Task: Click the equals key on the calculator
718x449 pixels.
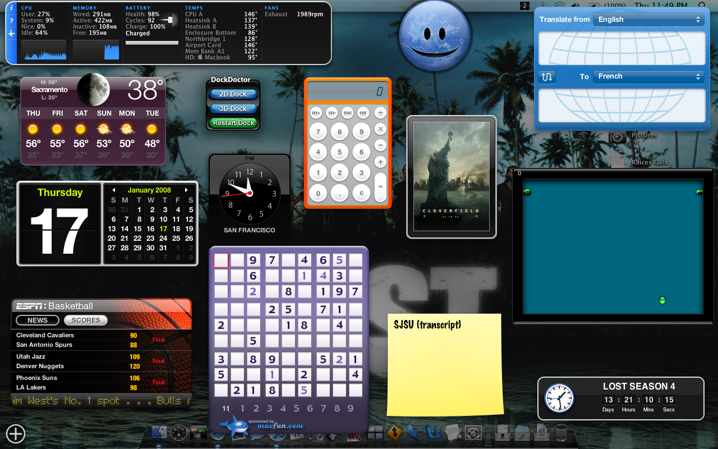Action: click(380, 187)
